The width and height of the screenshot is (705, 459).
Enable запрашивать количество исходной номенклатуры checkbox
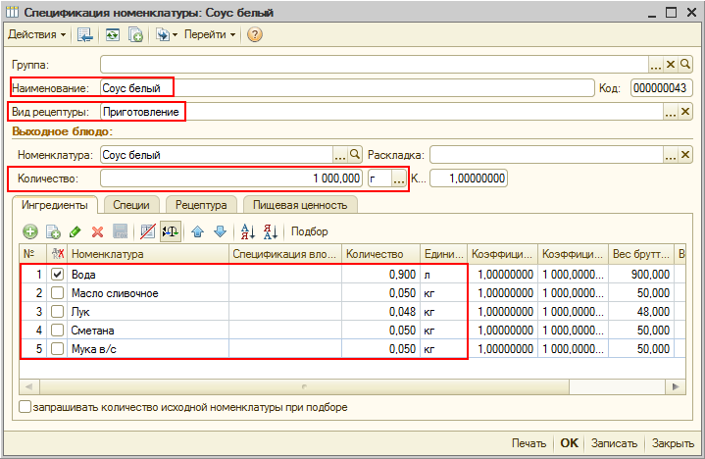25,406
